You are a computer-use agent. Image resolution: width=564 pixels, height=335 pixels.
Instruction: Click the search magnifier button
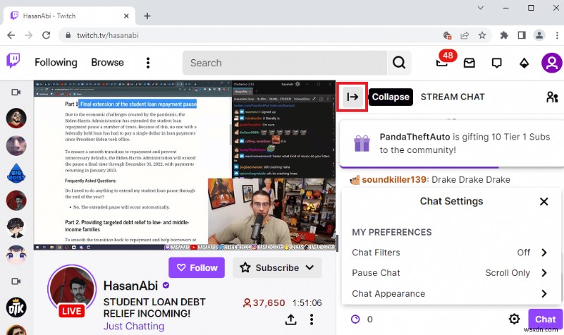click(x=399, y=63)
